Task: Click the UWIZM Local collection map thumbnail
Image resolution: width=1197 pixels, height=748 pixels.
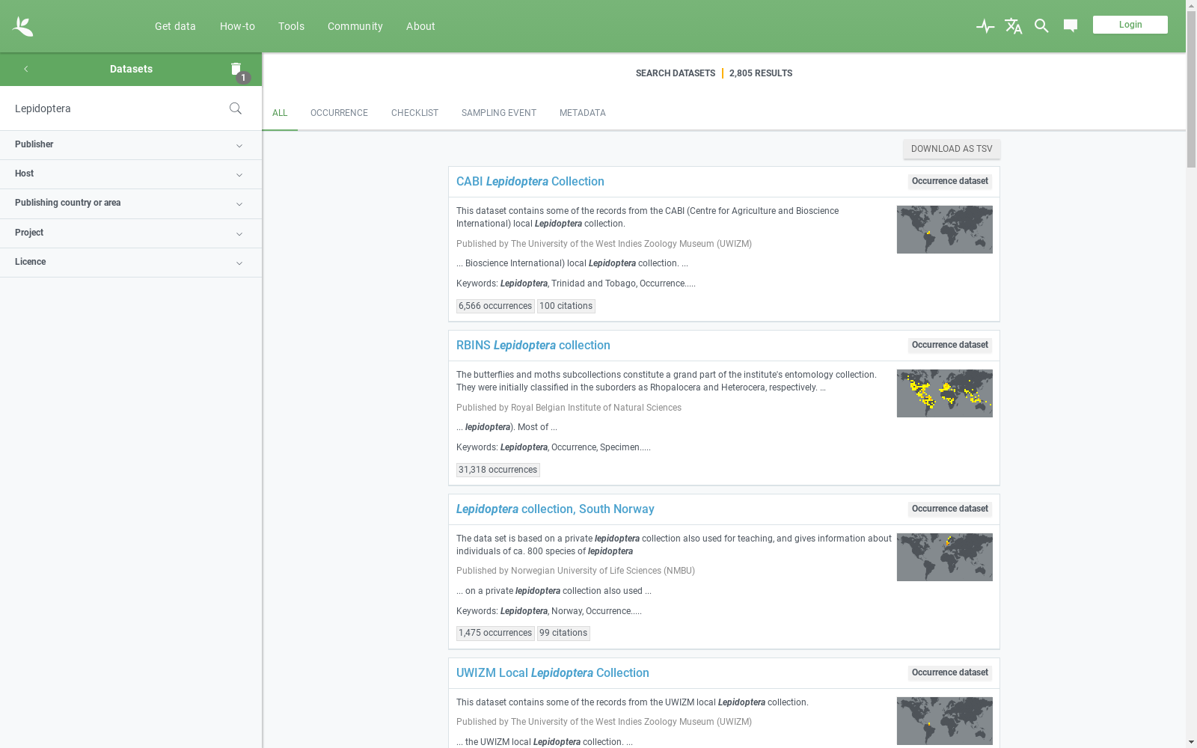Action: tap(945, 721)
